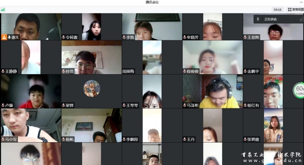The image size is (304, 165).
Task: Select 梁晋's giraffe avatar tile
Action: tap(92, 88)
